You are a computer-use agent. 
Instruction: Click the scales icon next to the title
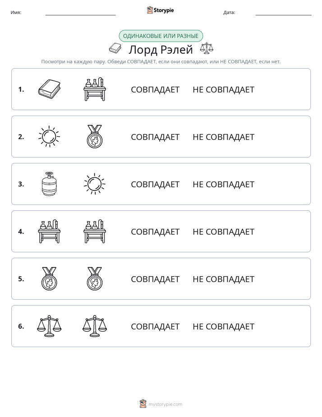click(x=207, y=48)
